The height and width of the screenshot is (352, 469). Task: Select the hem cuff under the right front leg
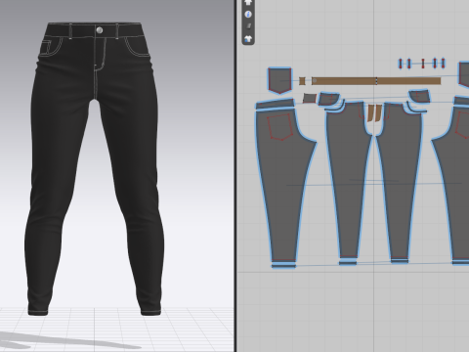[400, 261]
